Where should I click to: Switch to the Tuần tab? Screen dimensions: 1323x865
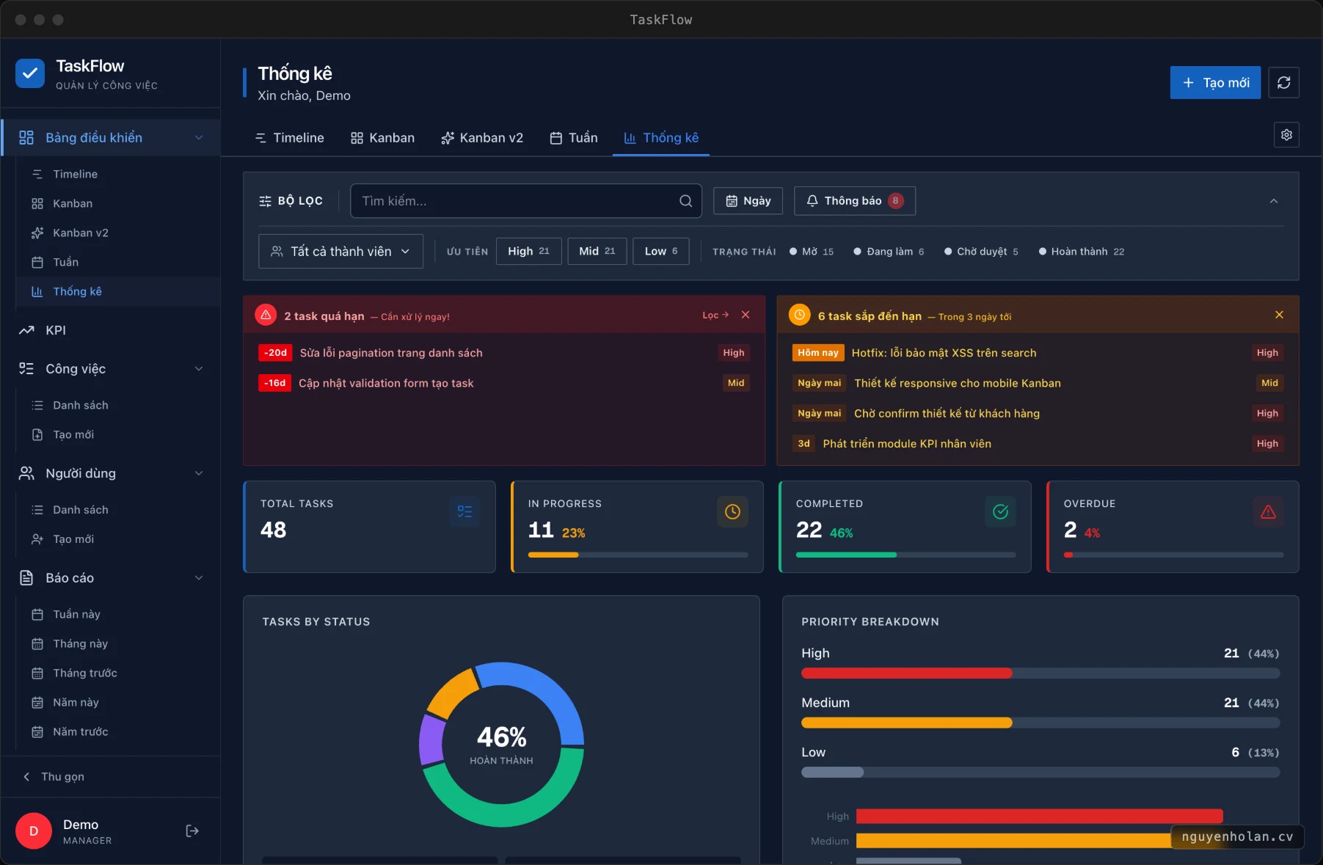[574, 138]
